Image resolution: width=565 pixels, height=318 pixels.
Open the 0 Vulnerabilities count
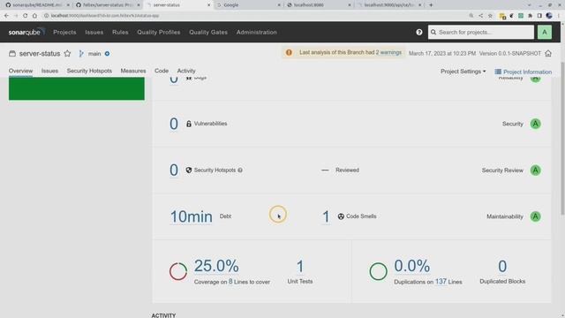174,124
